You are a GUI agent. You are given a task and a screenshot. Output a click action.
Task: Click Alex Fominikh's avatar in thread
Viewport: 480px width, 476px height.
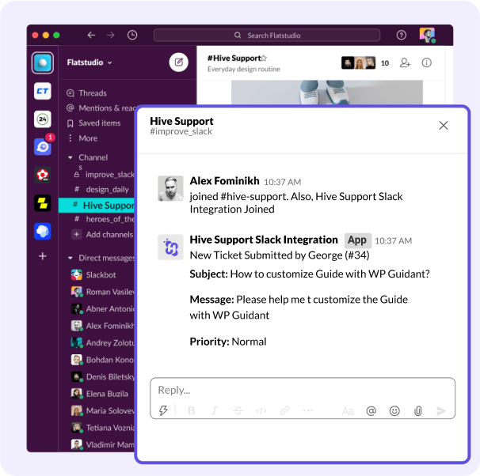tap(170, 188)
